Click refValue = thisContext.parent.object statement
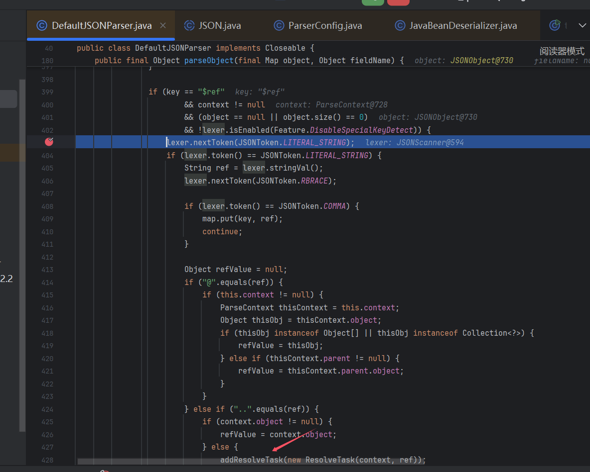The image size is (590, 472). [x=320, y=371]
